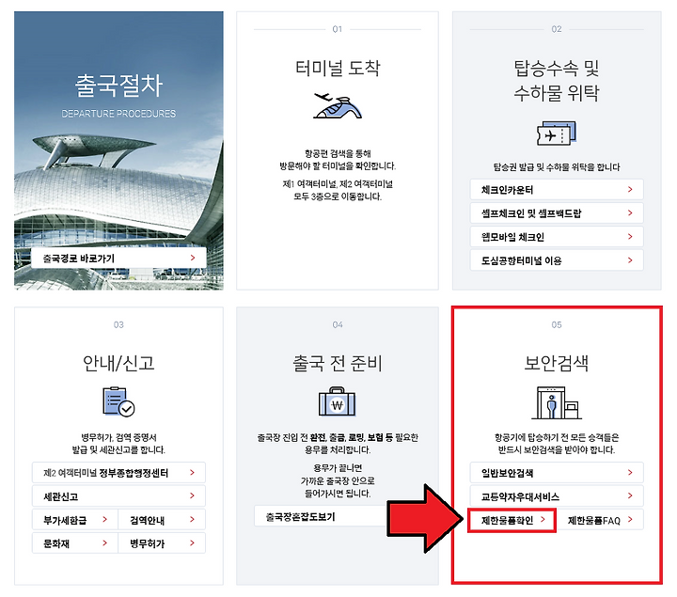
Task: Select the 병무허가 button
Action: click(162, 543)
